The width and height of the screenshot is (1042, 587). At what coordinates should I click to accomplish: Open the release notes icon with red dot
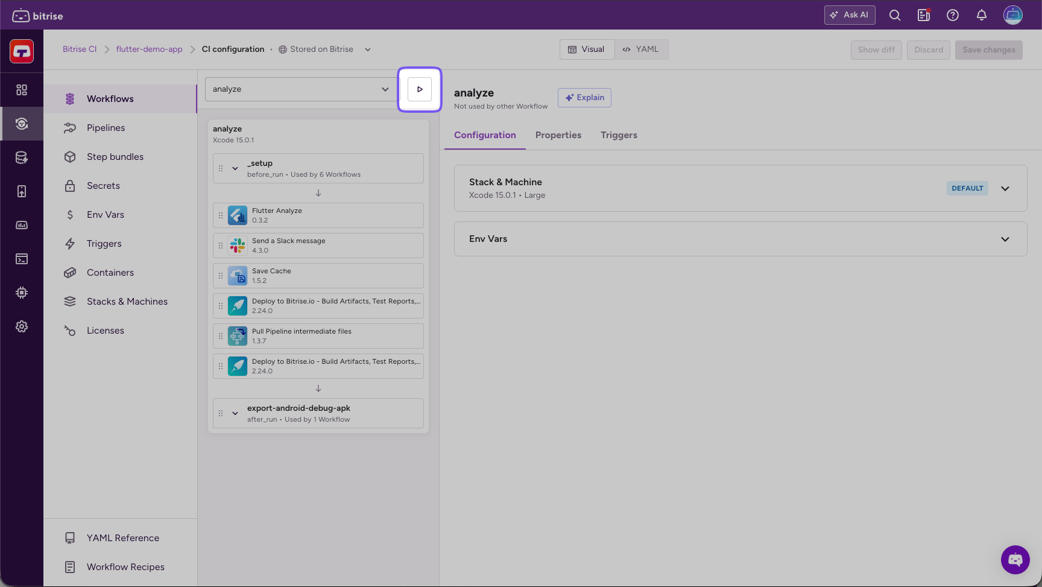[924, 15]
